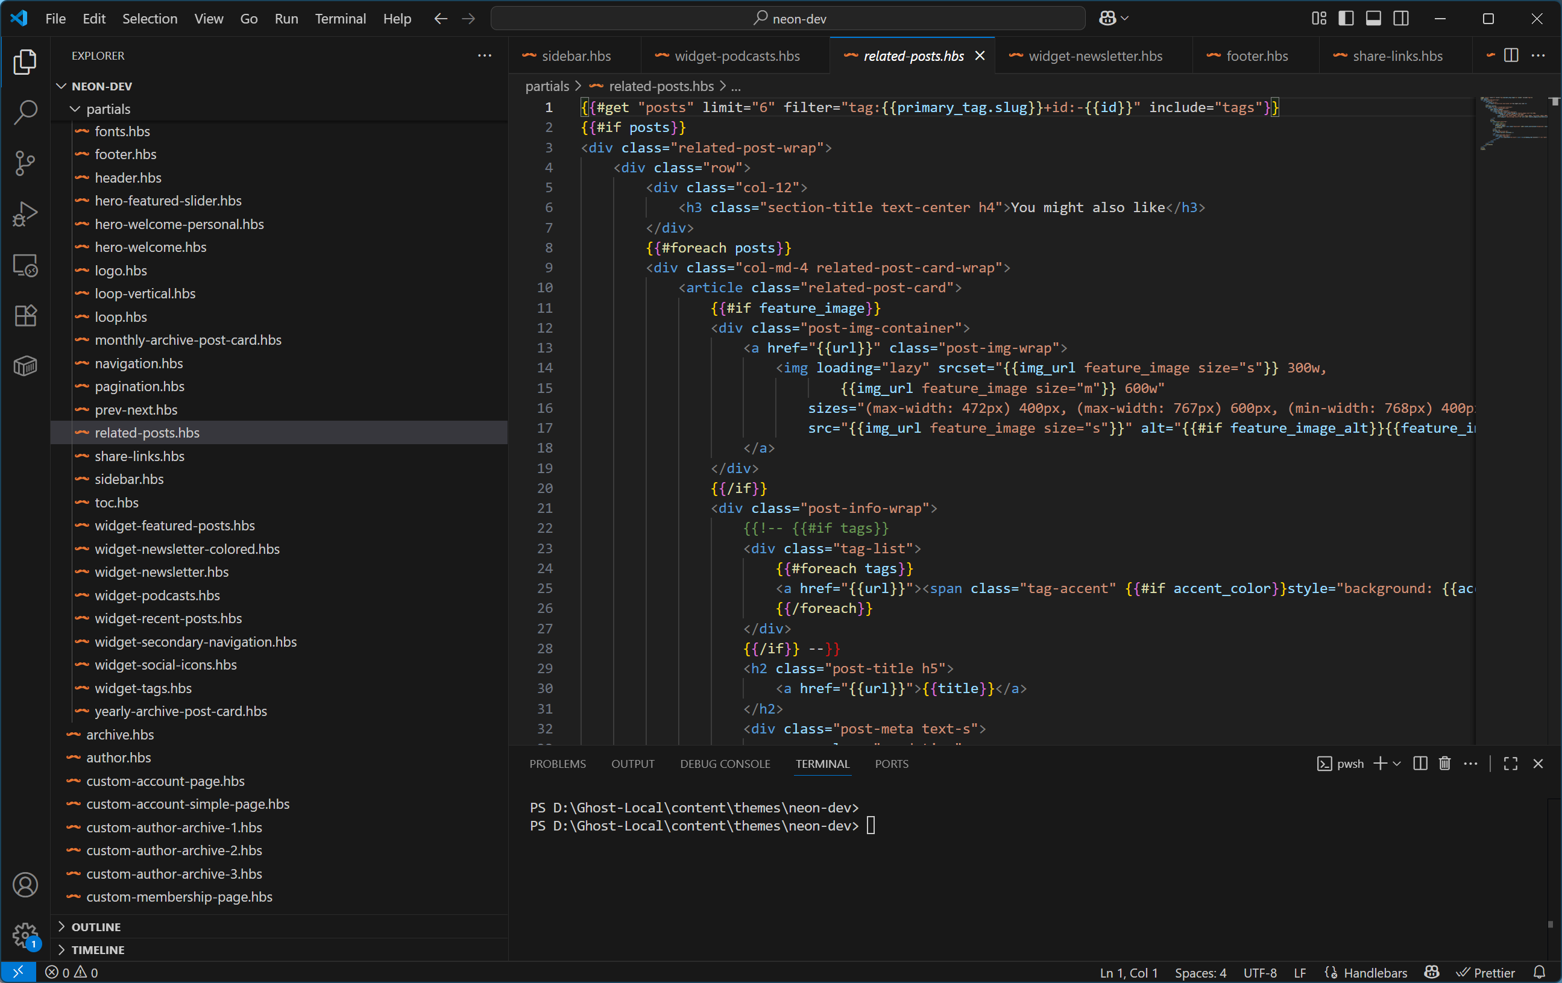Hide the terminal panel with X
Image resolution: width=1562 pixels, height=983 pixels.
tap(1538, 763)
